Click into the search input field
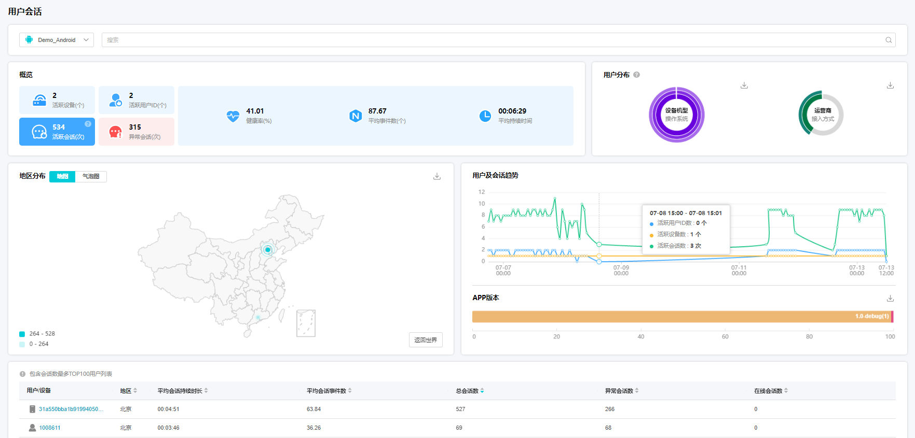The width and height of the screenshot is (915, 438). [x=493, y=40]
